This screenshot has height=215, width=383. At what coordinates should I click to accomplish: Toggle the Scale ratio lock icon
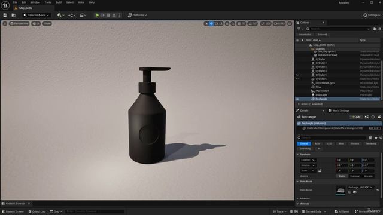pyautogui.click(x=320, y=171)
